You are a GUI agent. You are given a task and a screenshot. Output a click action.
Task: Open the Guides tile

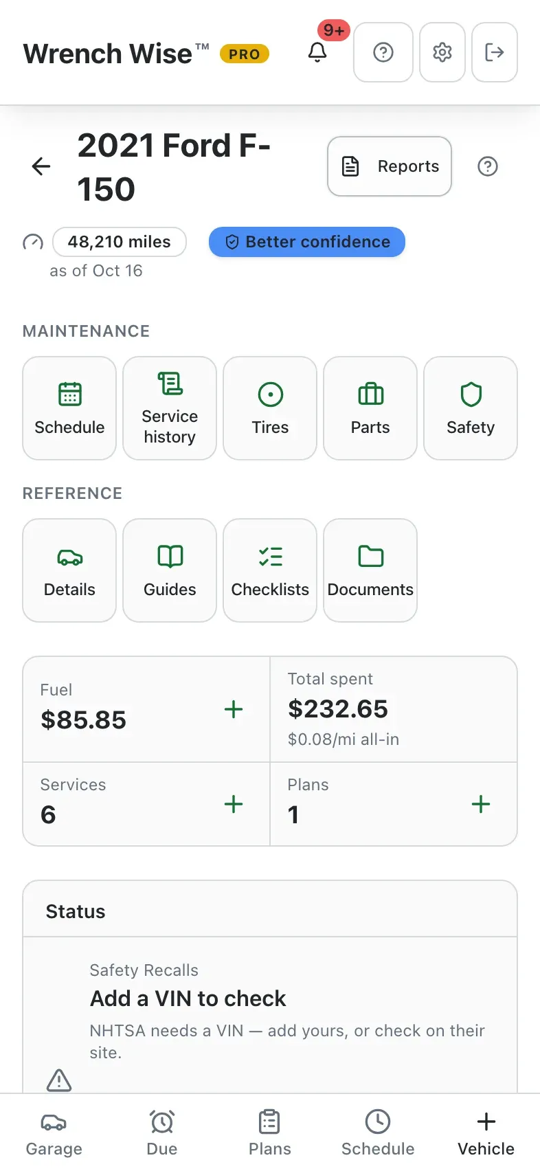pos(170,570)
